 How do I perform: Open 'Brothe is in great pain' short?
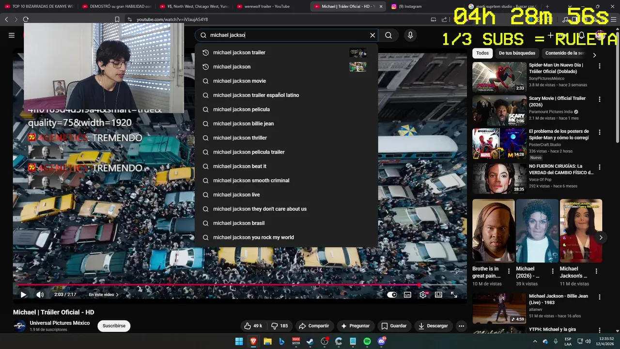point(494,231)
